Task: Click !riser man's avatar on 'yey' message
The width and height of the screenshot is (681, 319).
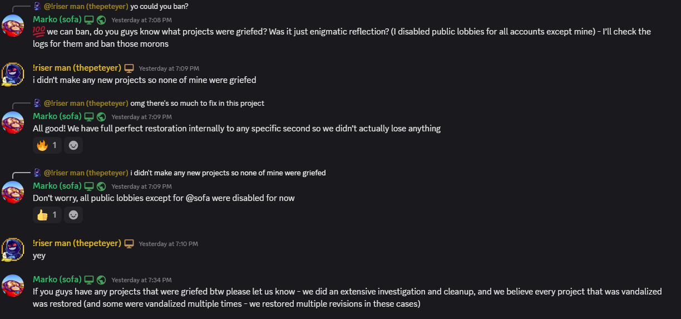Action: click(x=13, y=249)
